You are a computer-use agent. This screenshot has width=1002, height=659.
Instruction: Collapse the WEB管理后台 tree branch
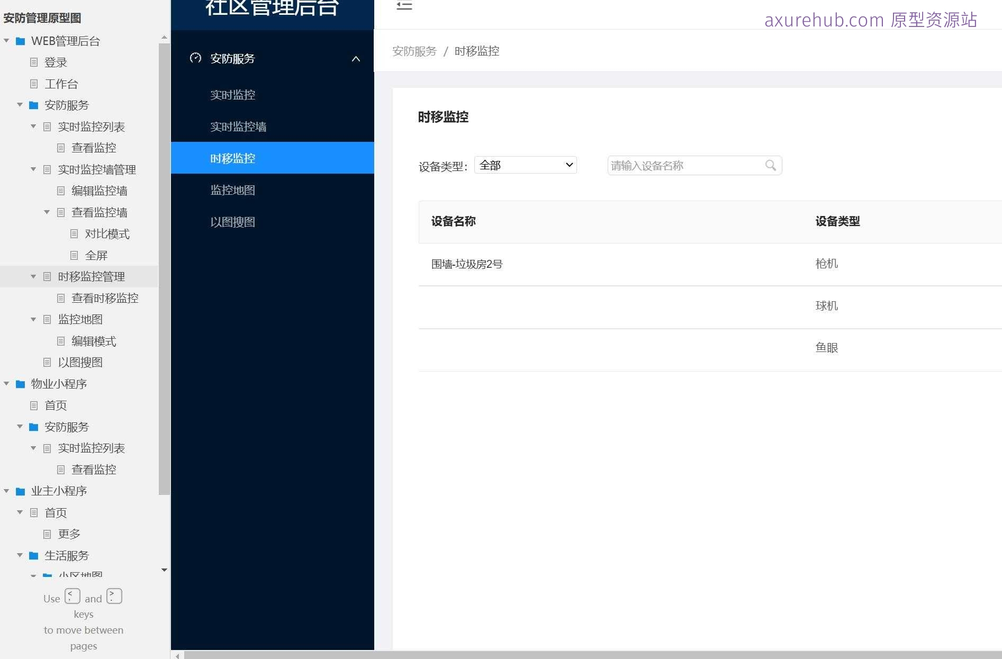(6, 41)
